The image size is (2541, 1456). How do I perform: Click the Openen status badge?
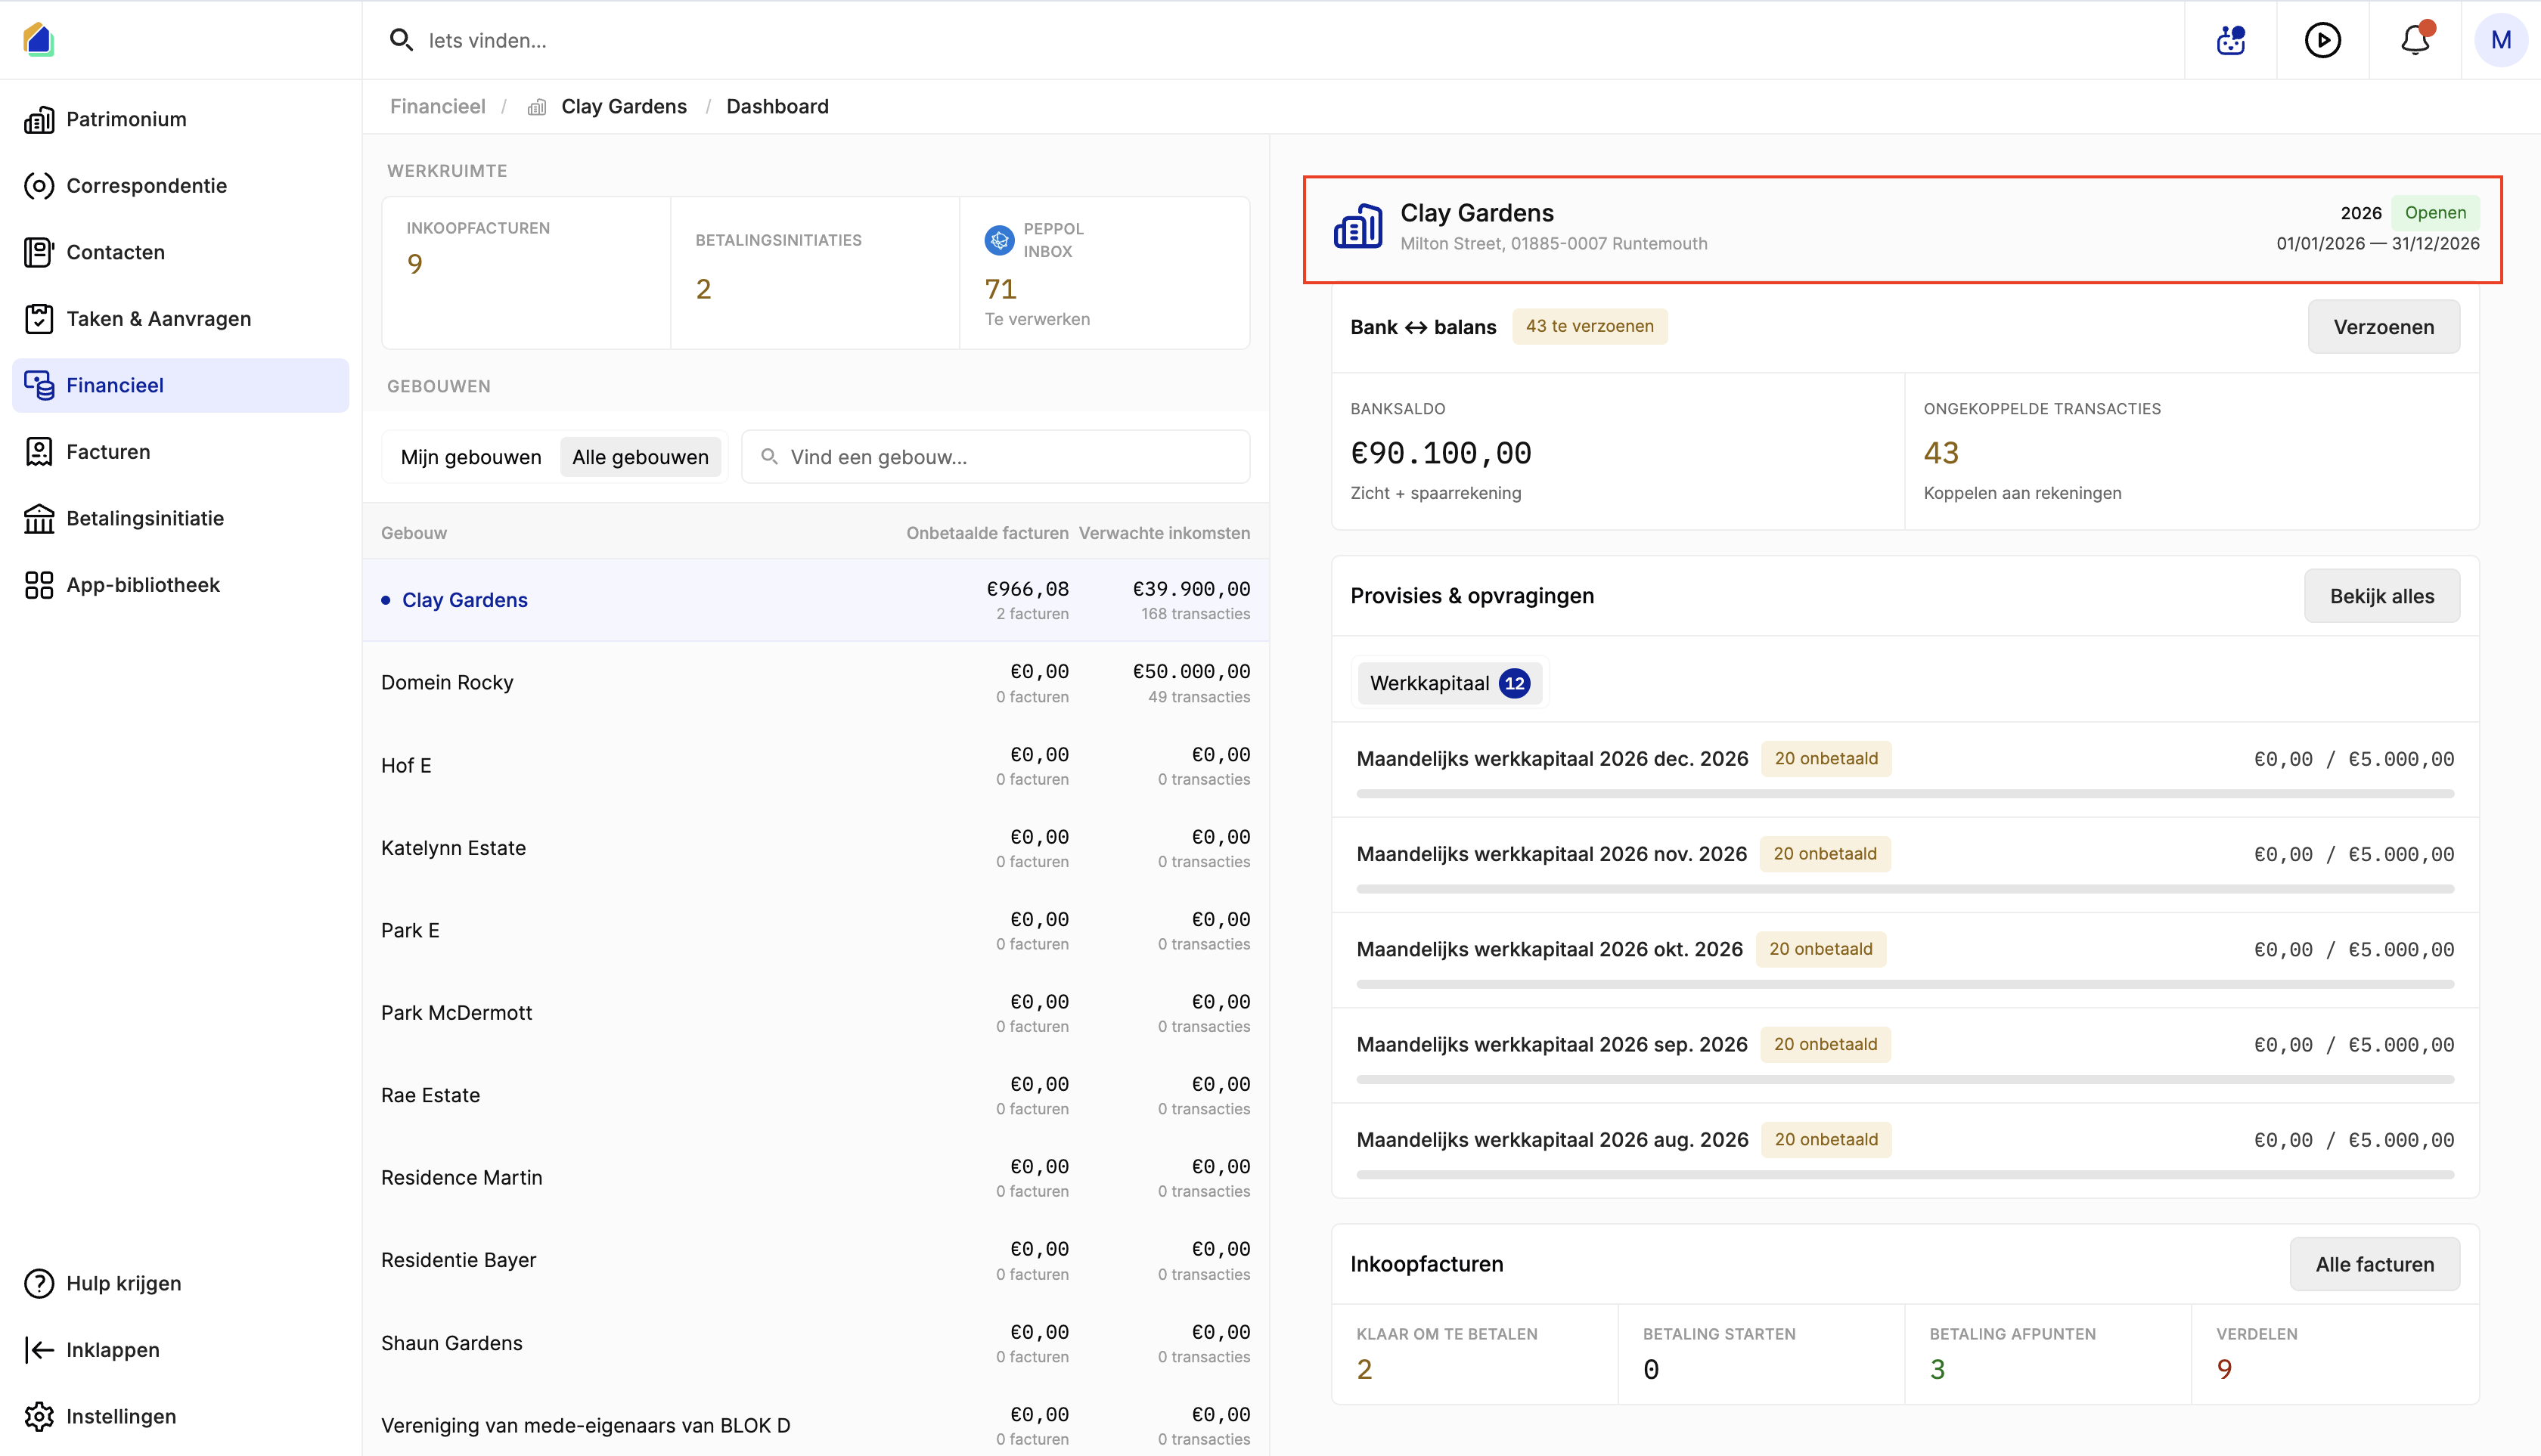[x=2435, y=213]
